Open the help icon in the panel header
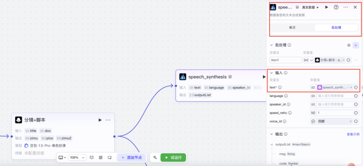Viewport: 363px width, 166px height. (x=336, y=7)
